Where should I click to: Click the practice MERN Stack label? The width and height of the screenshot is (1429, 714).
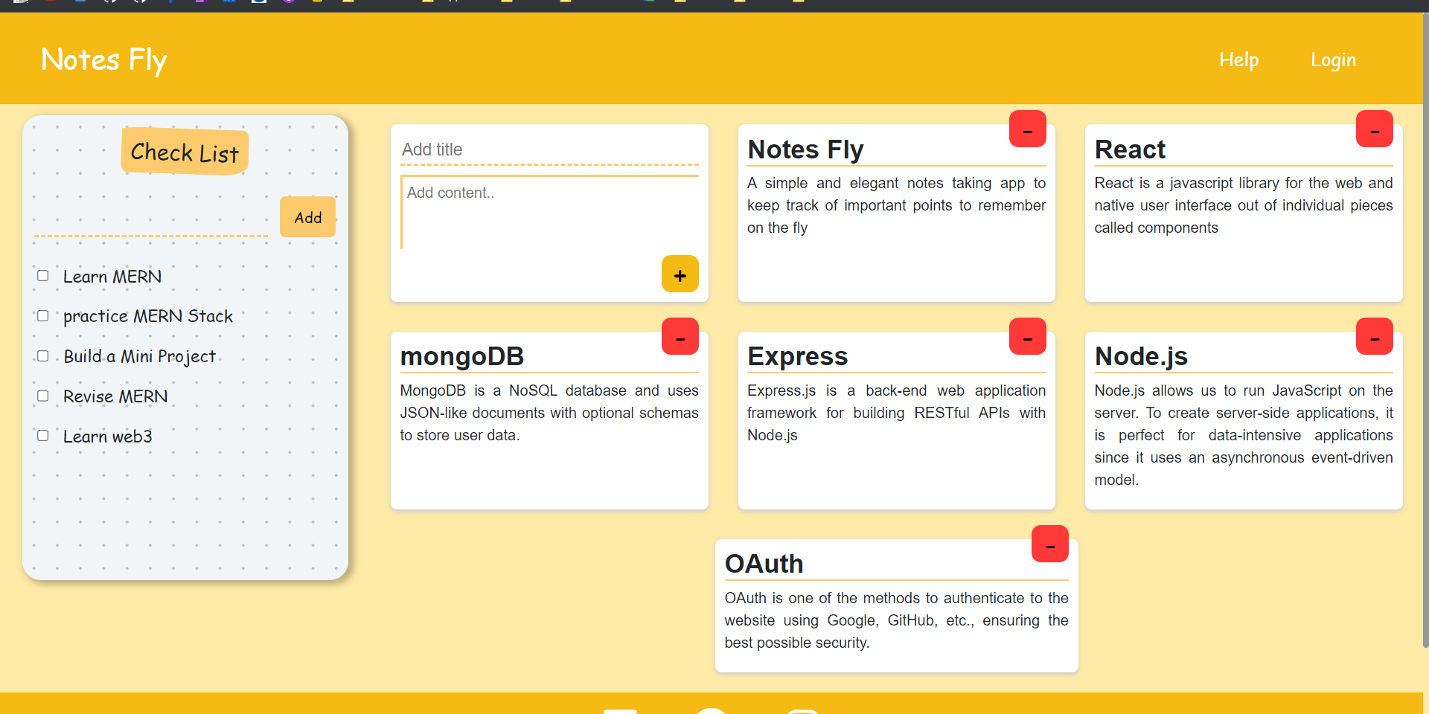[x=148, y=316]
